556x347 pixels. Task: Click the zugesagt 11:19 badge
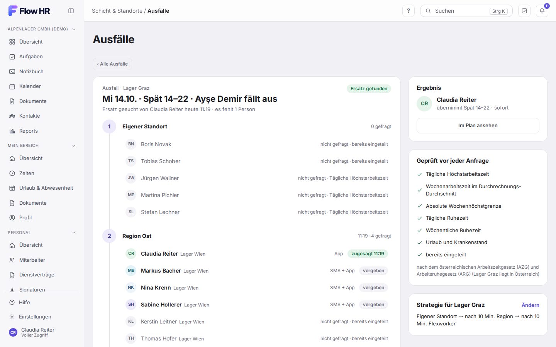pyautogui.click(x=368, y=254)
